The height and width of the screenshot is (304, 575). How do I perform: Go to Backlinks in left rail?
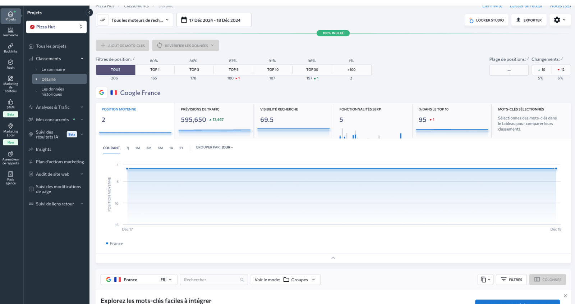pyautogui.click(x=10, y=48)
